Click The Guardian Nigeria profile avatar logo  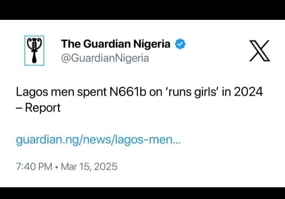[x=34, y=50]
